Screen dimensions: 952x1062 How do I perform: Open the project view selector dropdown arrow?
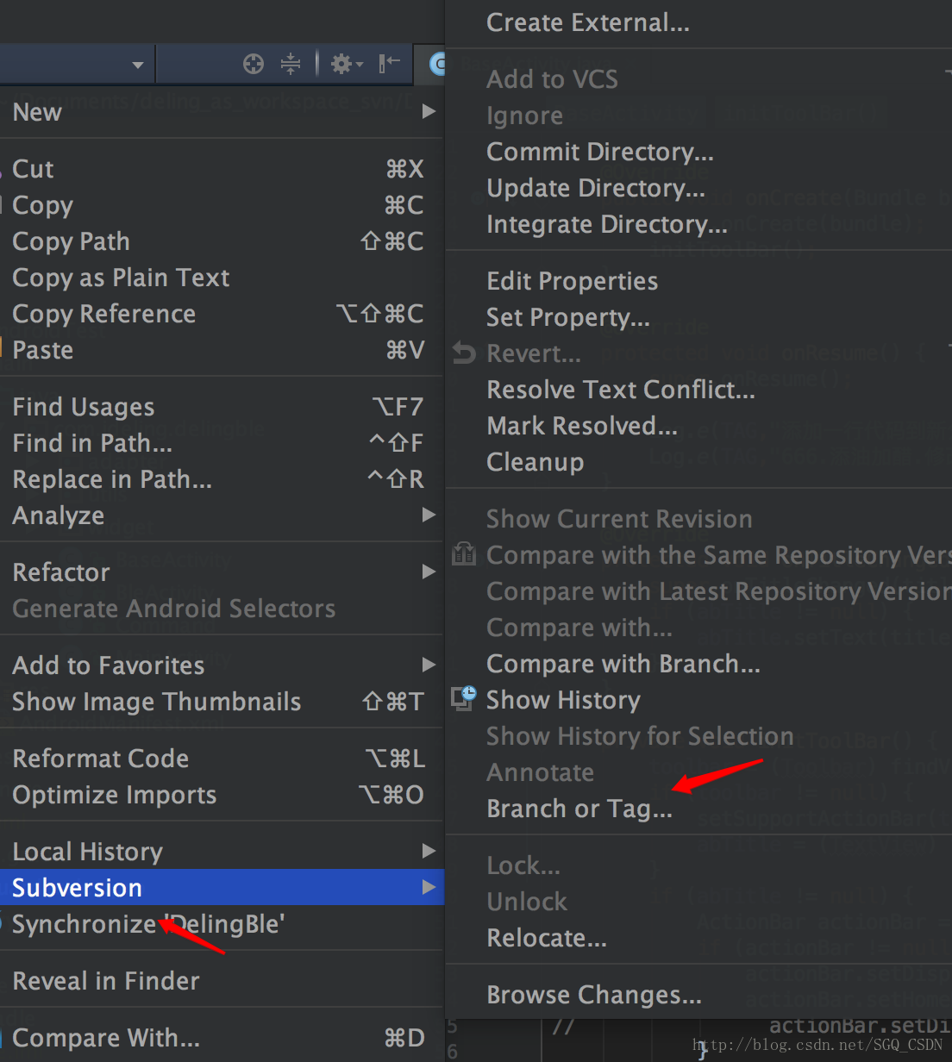[x=137, y=65]
